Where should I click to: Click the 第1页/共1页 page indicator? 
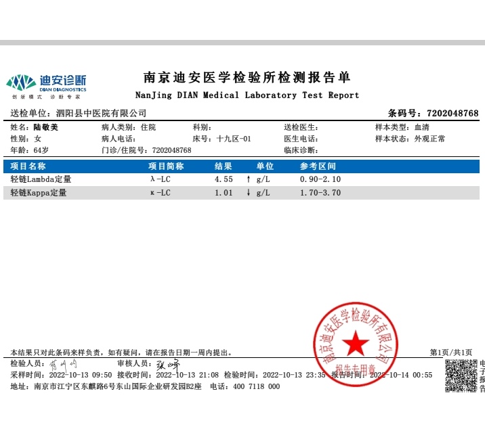[451, 353]
